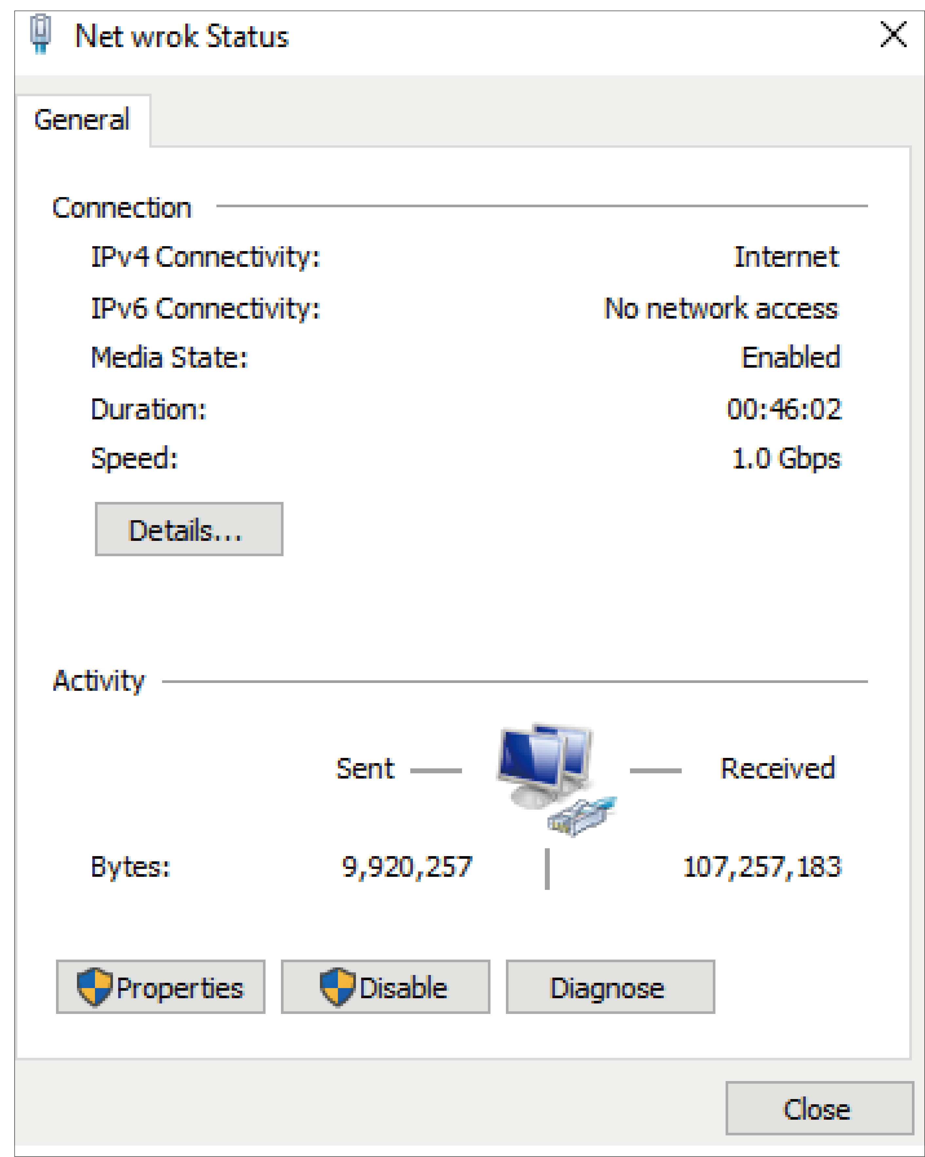Click the Close button at bottom
The width and height of the screenshot is (925, 1157).
pos(819,1109)
